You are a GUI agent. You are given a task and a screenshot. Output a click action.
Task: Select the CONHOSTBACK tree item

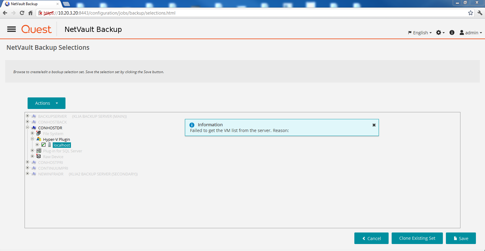(x=52, y=122)
